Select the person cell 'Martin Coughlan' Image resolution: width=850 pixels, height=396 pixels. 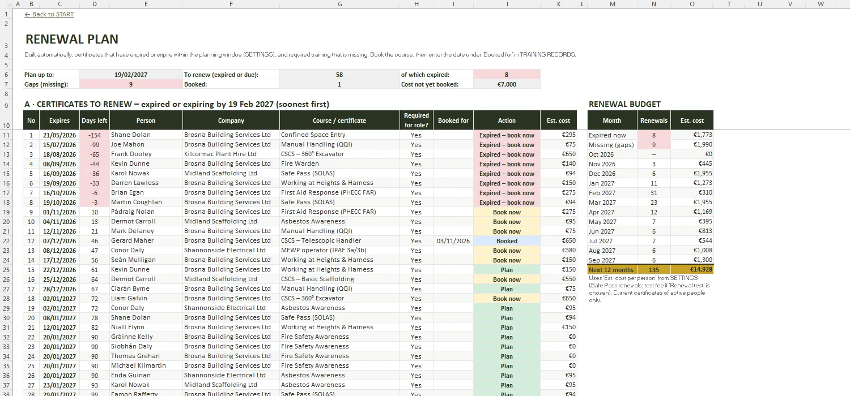[146, 202]
